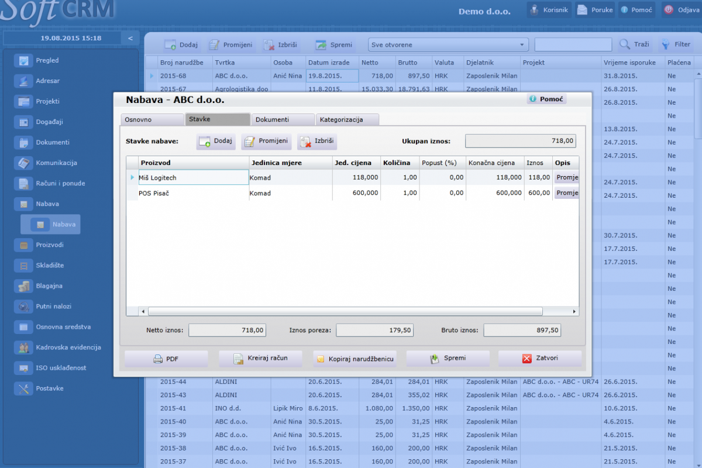This screenshot has height=468, width=702.
Task: Open the Filter button
Action: (x=676, y=44)
